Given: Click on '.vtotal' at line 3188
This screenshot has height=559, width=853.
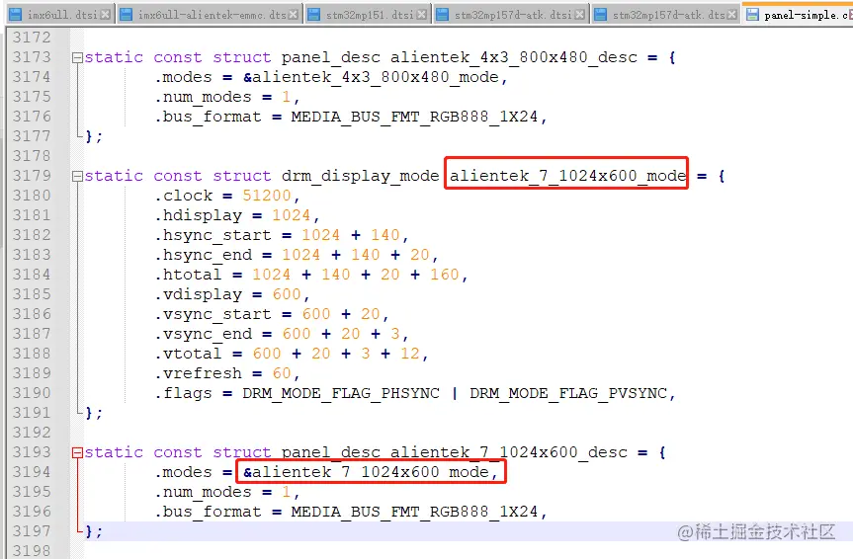Looking at the screenshot, I should click(x=188, y=354).
